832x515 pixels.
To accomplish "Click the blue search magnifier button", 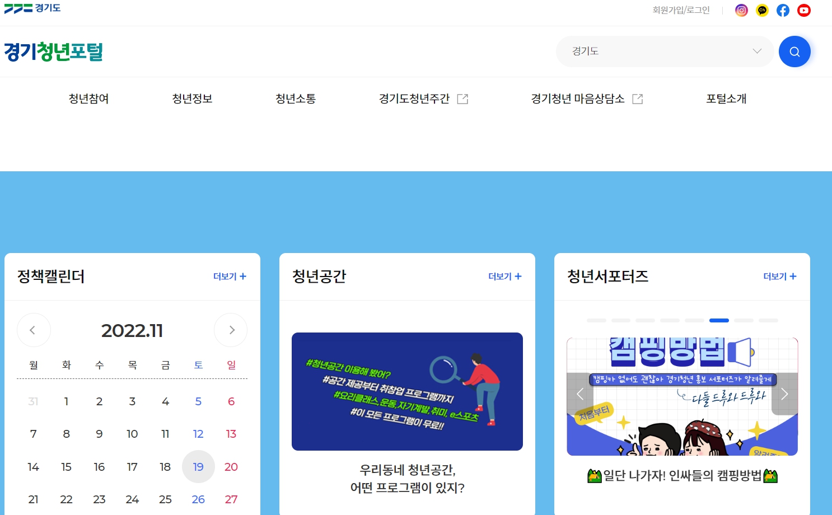I will [x=794, y=51].
